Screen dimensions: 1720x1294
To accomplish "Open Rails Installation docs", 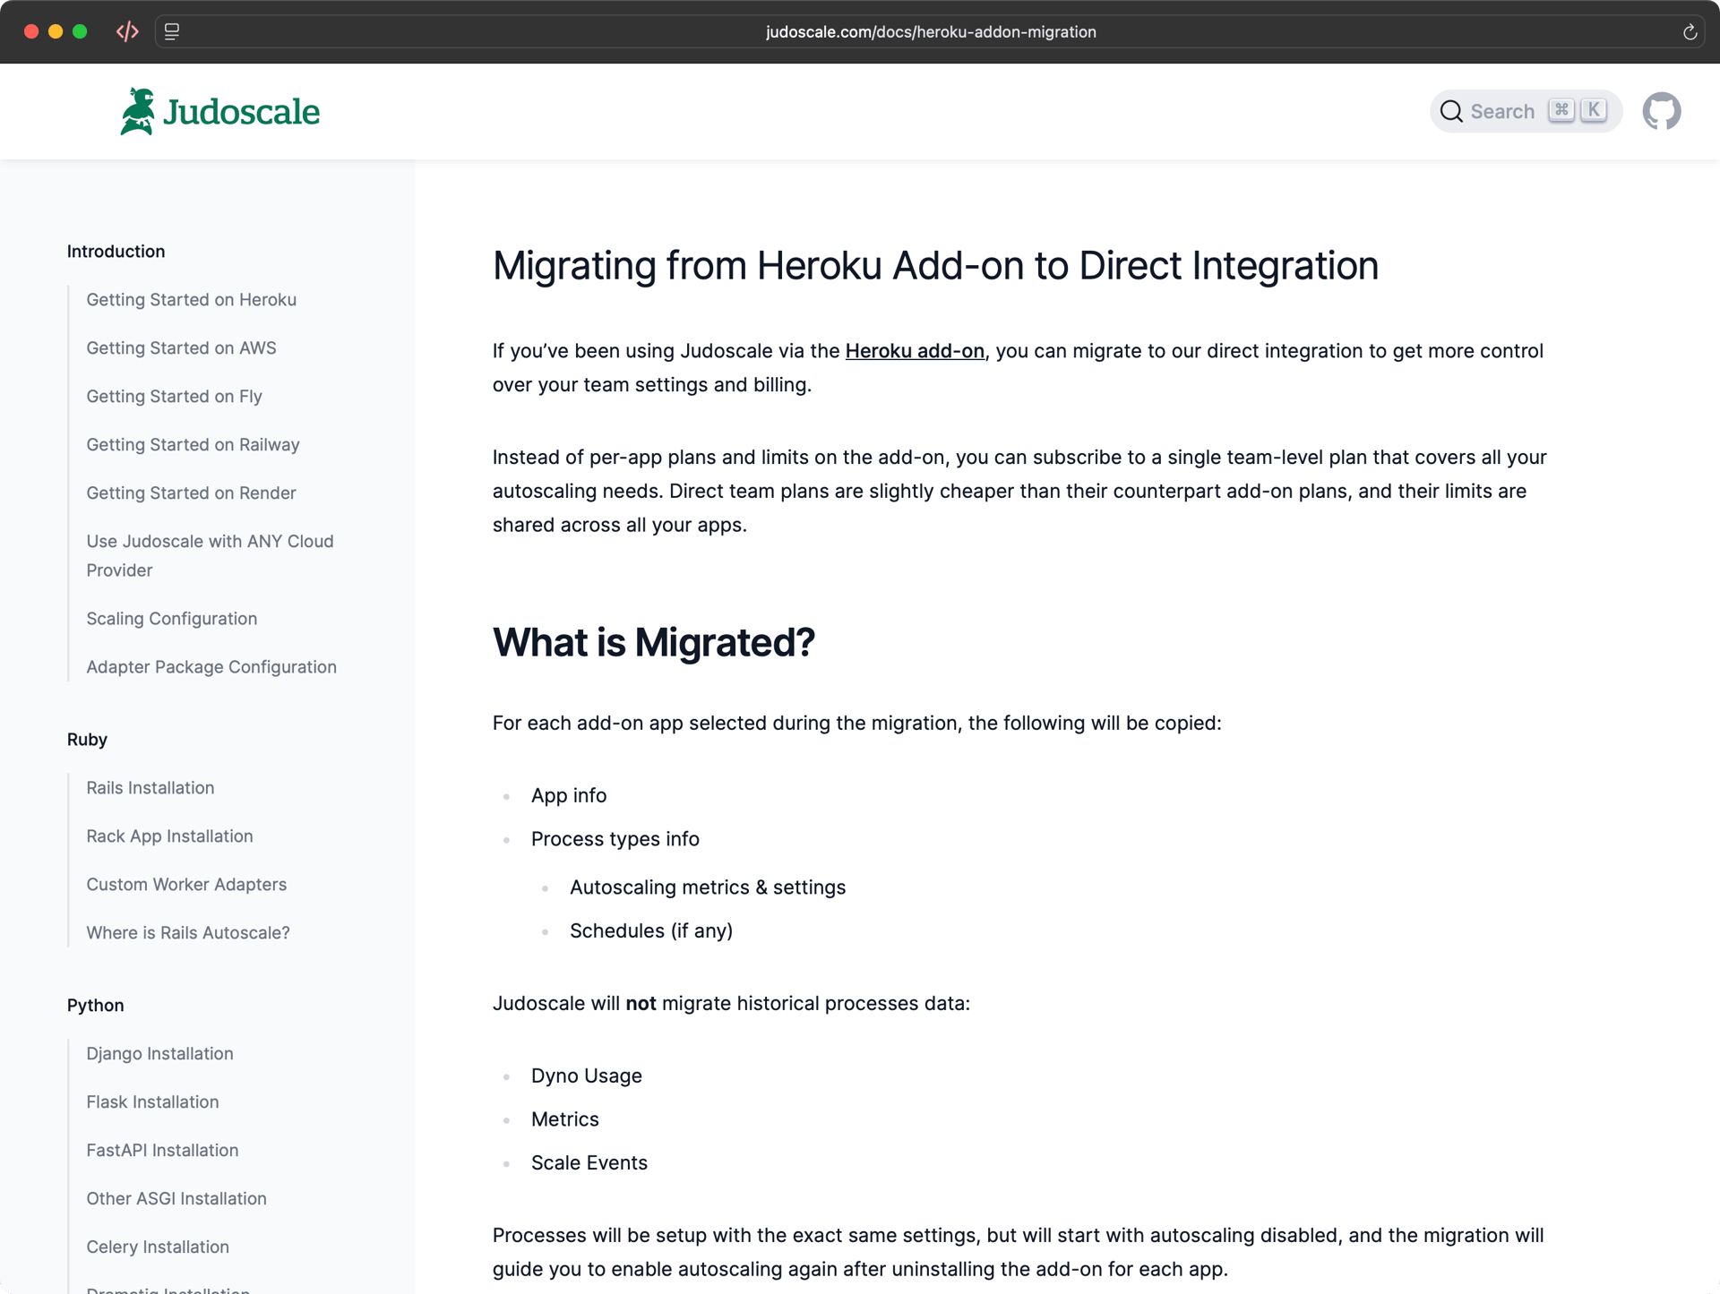I will (150, 788).
